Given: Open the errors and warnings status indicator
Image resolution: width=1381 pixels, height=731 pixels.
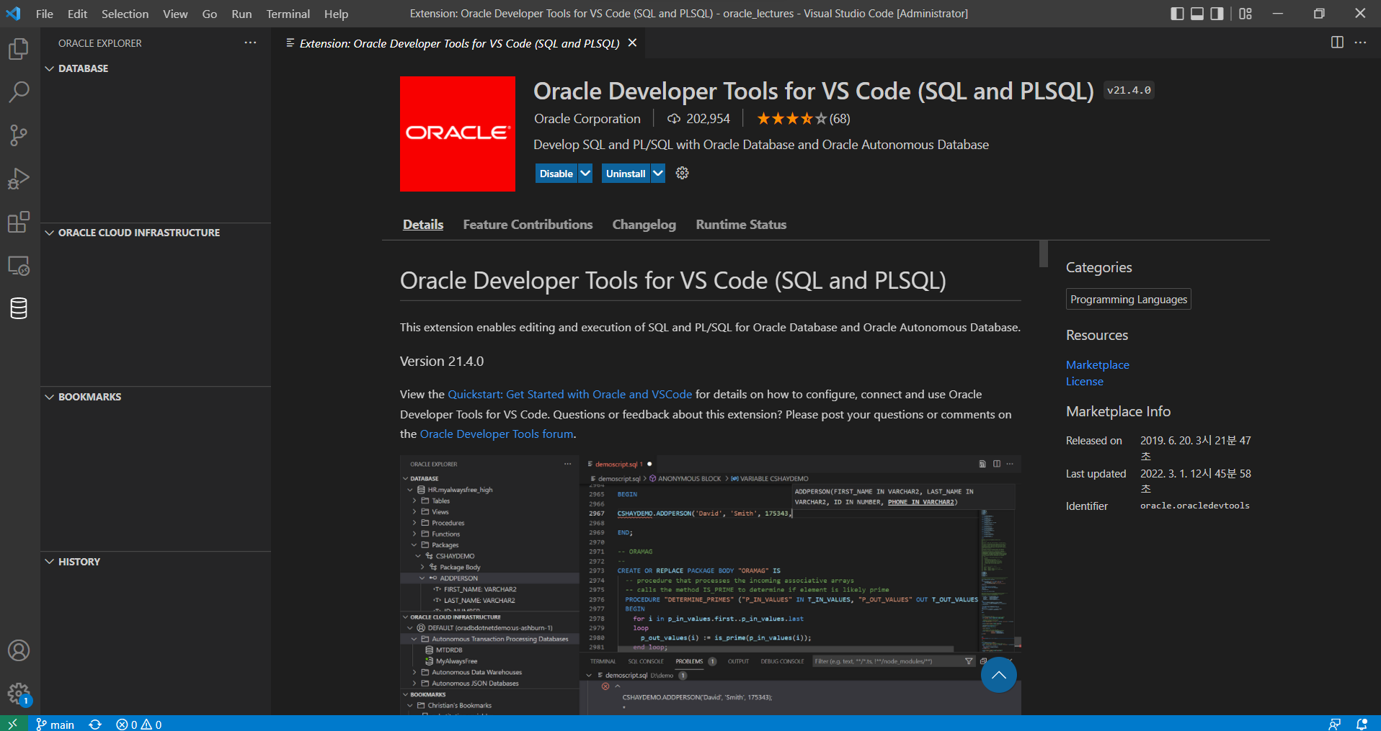Looking at the screenshot, I should click(139, 725).
